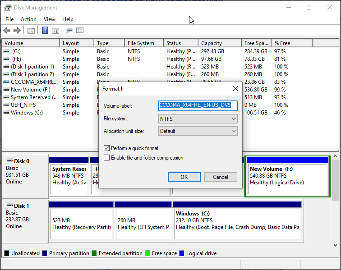The height and width of the screenshot is (270, 341).
Task: Sort volumes by Capacity column header
Action: [212, 43]
